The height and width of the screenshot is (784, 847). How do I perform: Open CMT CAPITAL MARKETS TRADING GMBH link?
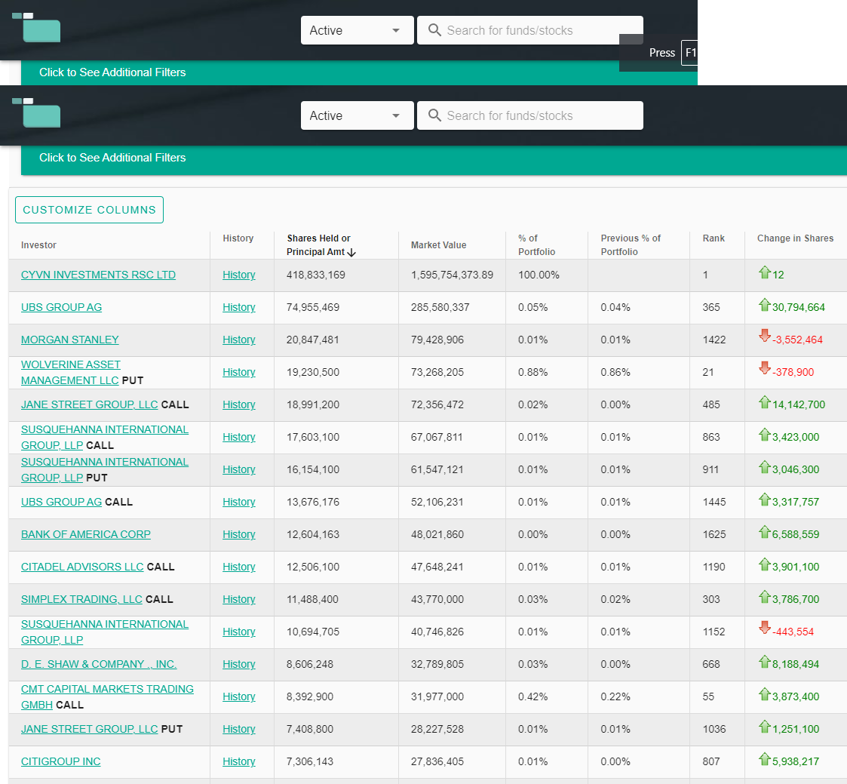click(107, 696)
